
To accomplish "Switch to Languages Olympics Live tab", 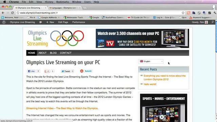I will pyautogui.click(x=65, y=8).
